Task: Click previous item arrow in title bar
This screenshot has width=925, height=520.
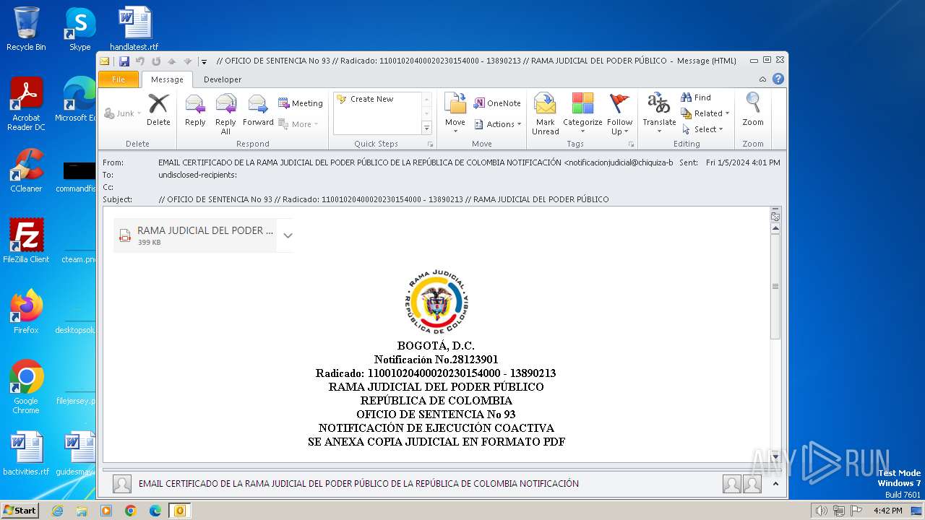Action: point(172,61)
